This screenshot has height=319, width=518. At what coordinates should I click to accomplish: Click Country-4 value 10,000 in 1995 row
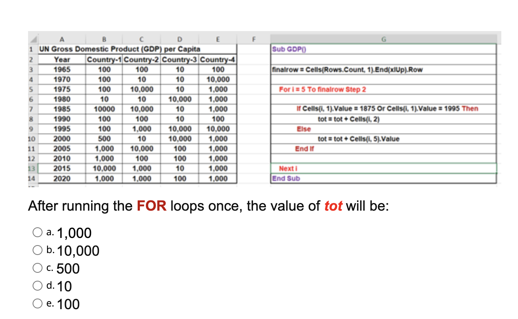(218, 129)
